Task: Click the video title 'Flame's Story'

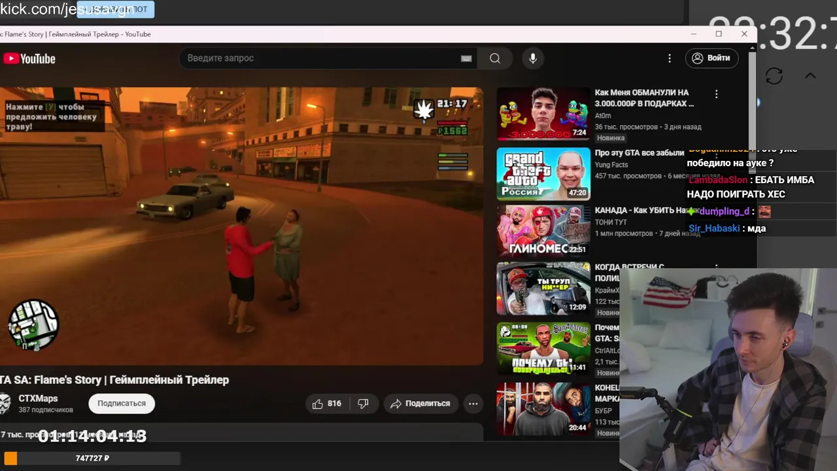Action: pos(114,380)
